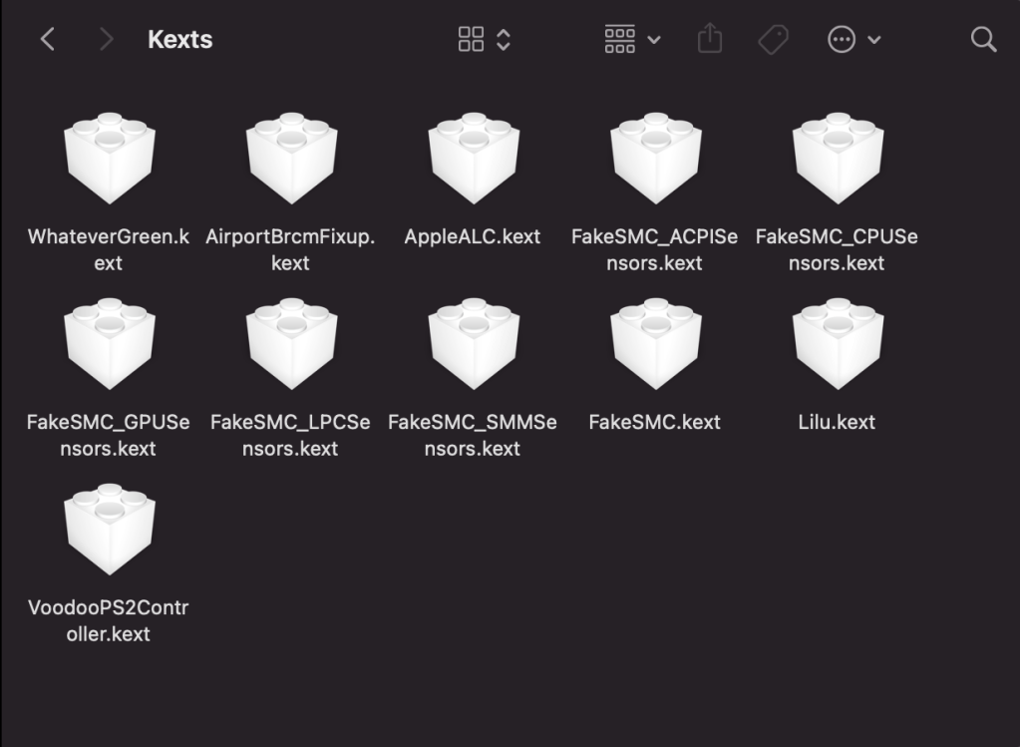1020x747 pixels.
Task: Open the item grouping options dropdown
Action: click(632, 40)
